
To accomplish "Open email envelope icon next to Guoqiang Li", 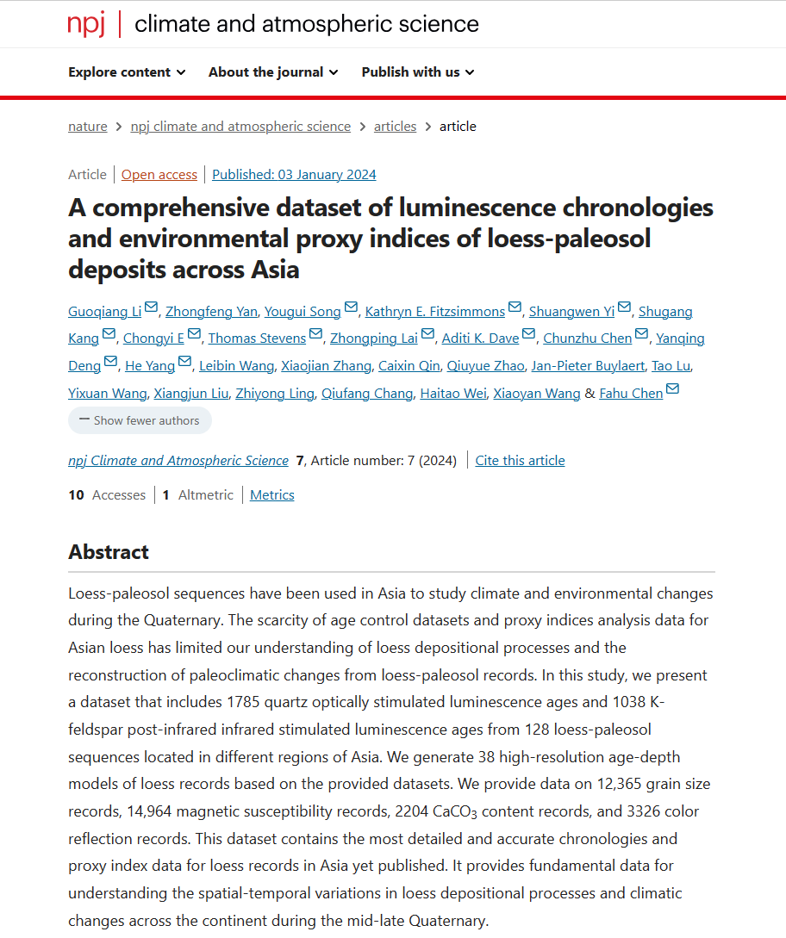I will point(151,307).
